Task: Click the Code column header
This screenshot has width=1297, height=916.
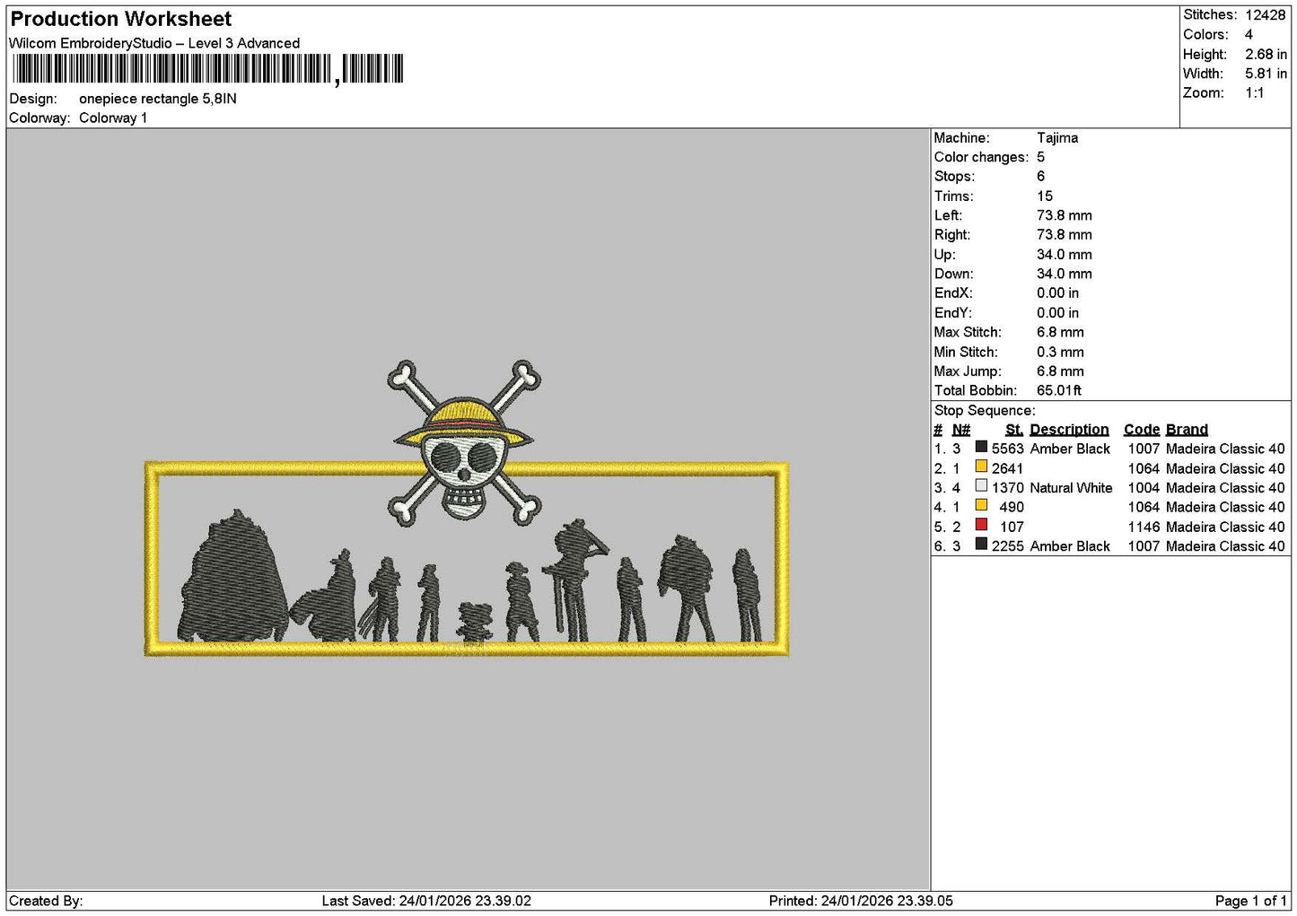Action: (1142, 430)
